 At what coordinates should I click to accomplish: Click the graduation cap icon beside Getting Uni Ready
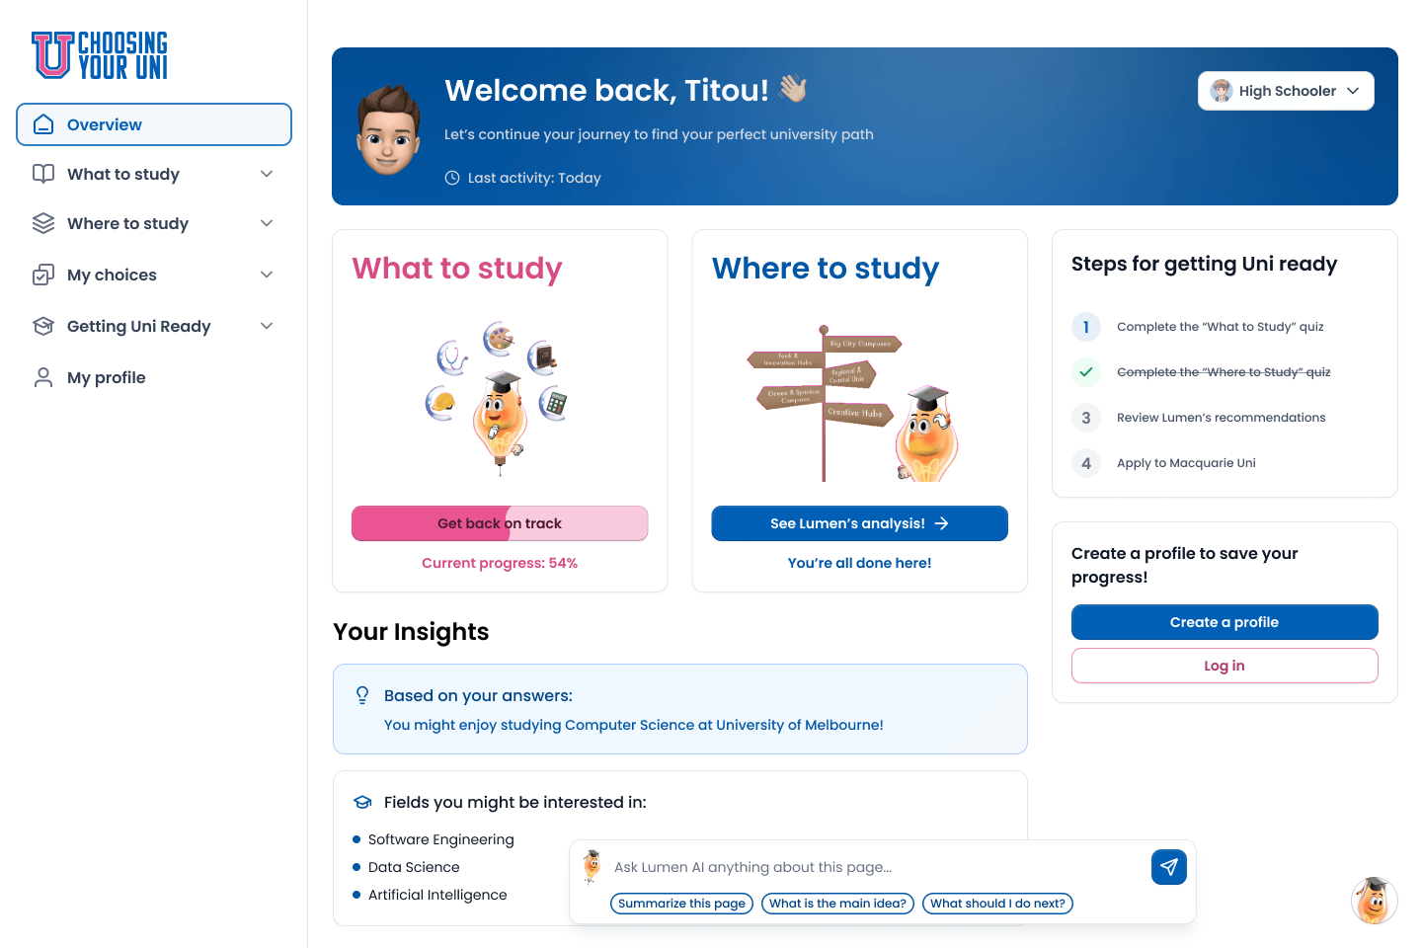click(43, 326)
